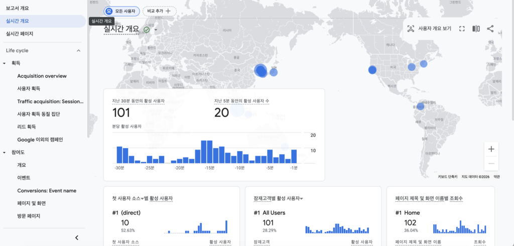Click #1 (direct) entry

pyautogui.click(x=126, y=213)
